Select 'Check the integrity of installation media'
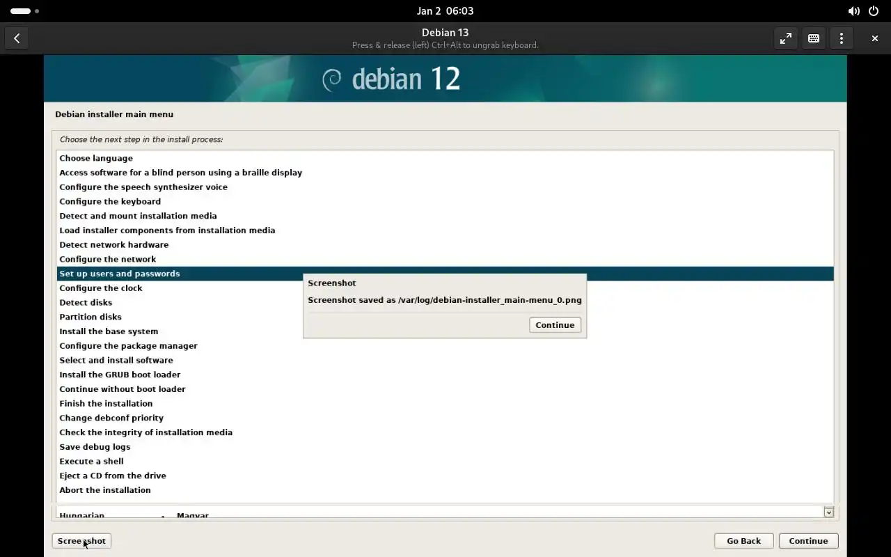Screen dimensions: 891x557 click(x=445, y=432)
